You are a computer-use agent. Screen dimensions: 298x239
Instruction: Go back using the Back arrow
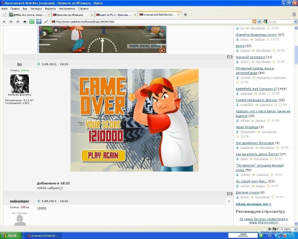11,22
